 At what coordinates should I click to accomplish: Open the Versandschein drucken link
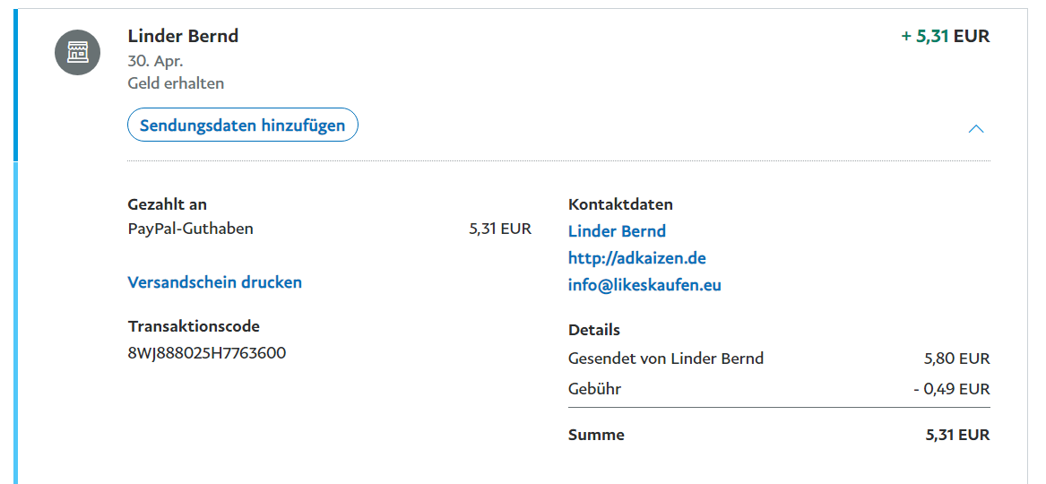click(x=215, y=282)
